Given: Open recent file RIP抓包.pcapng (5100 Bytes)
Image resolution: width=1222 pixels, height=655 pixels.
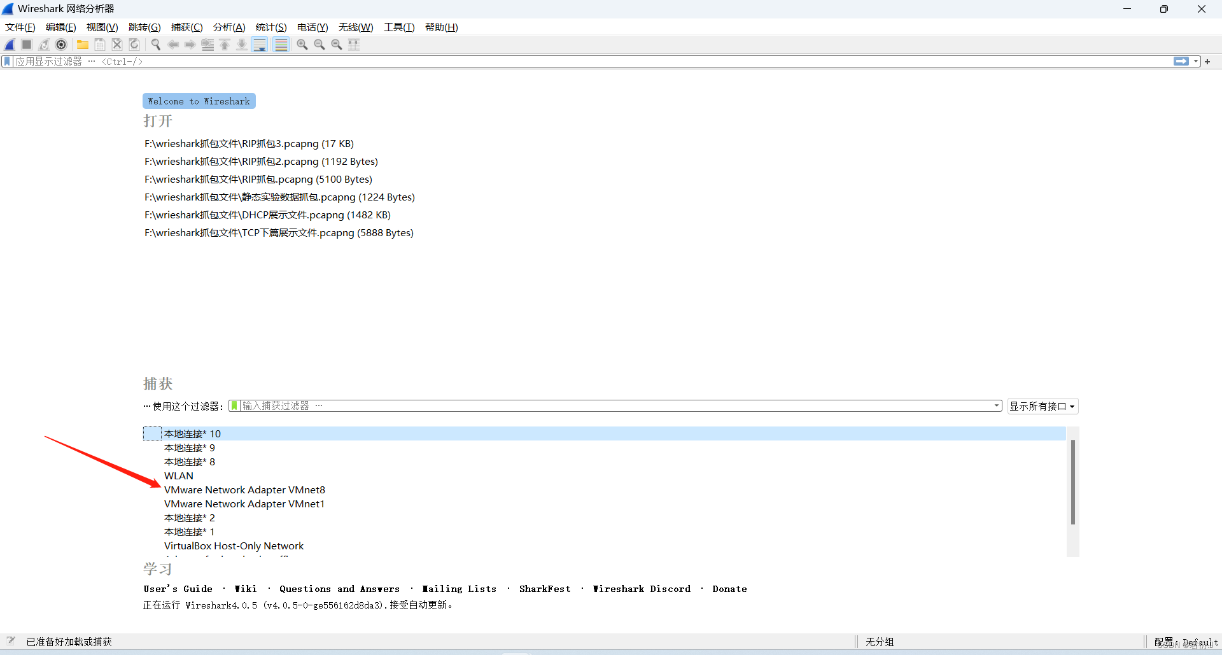Looking at the screenshot, I should tap(258, 180).
